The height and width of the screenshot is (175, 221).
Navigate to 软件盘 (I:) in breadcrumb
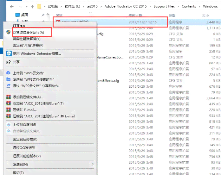click(x=72, y=6)
